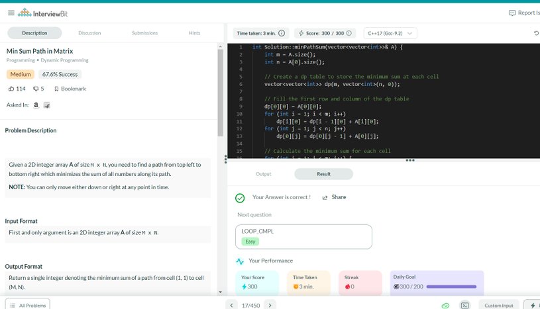540x309 pixels.
Task: Click the Your Performance pulse icon
Action: point(240,261)
